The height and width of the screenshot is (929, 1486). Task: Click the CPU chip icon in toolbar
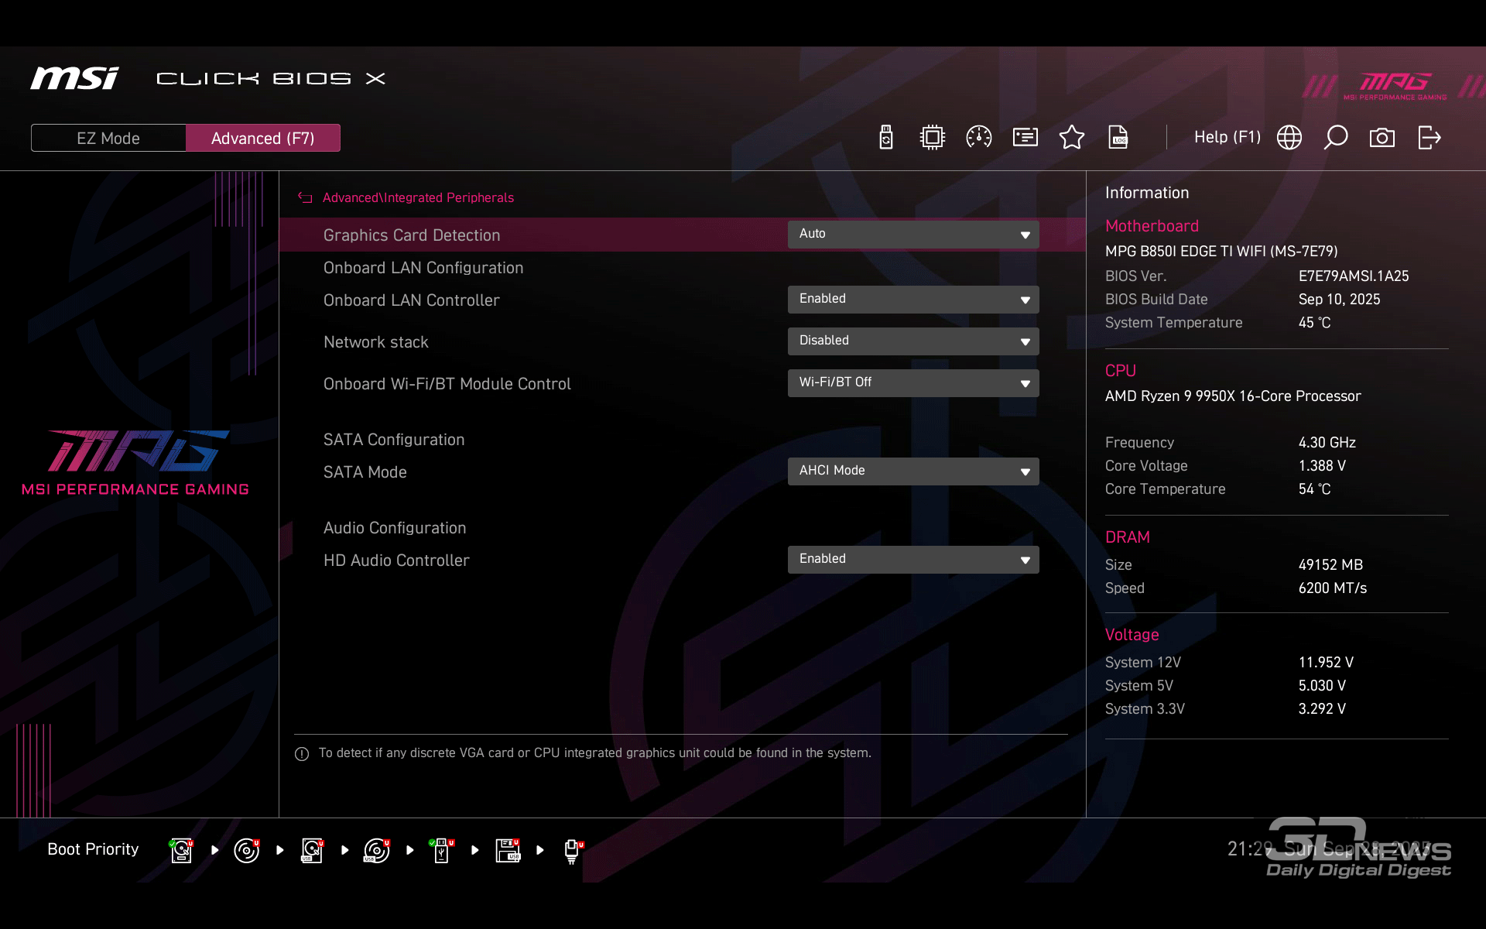[932, 138]
